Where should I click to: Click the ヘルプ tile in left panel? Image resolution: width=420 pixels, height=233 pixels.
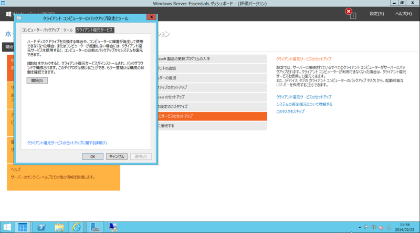(64, 177)
